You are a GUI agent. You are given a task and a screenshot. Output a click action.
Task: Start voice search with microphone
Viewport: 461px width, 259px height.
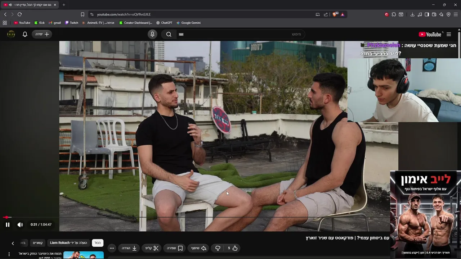click(152, 34)
